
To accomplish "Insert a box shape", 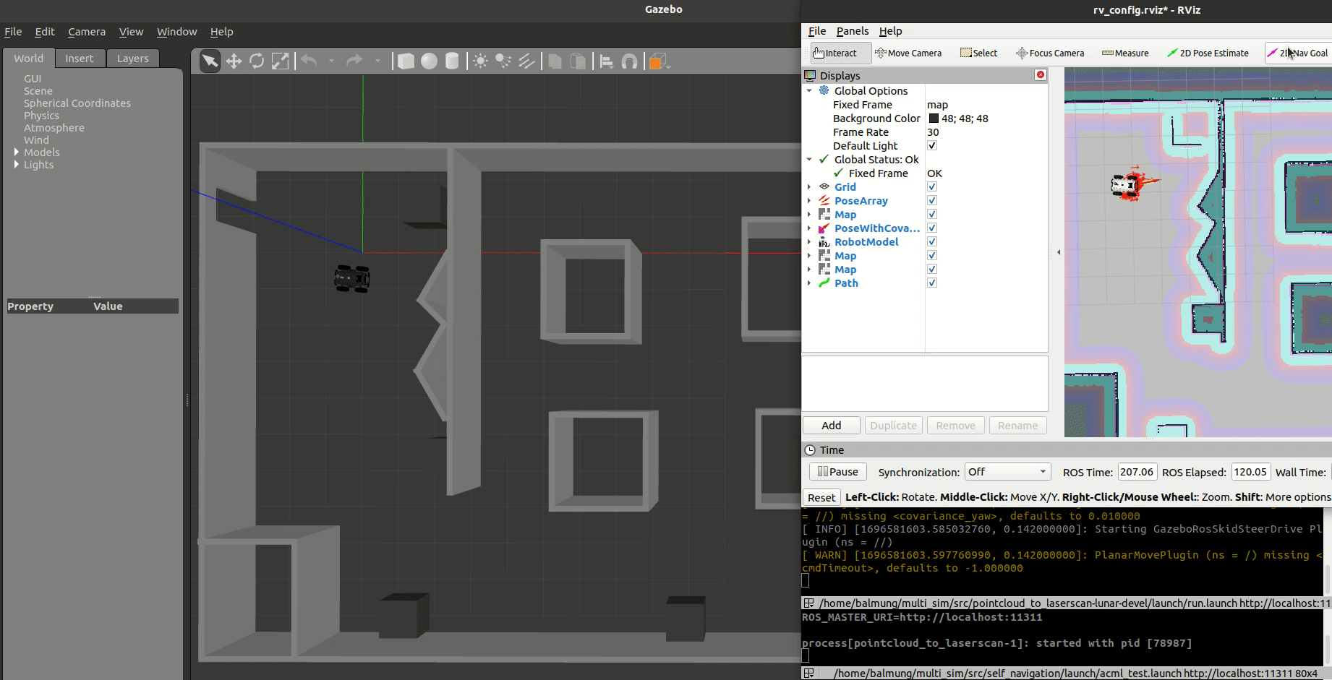I will pyautogui.click(x=406, y=61).
